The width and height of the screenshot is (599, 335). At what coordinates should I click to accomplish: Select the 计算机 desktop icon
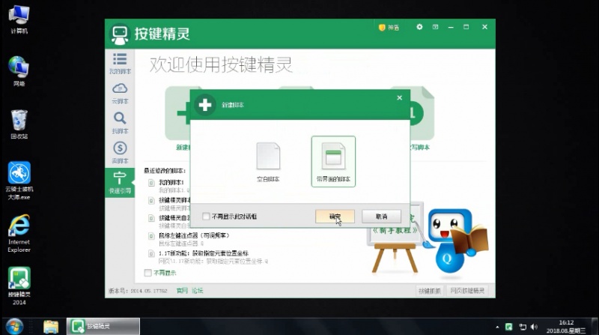(x=19, y=19)
